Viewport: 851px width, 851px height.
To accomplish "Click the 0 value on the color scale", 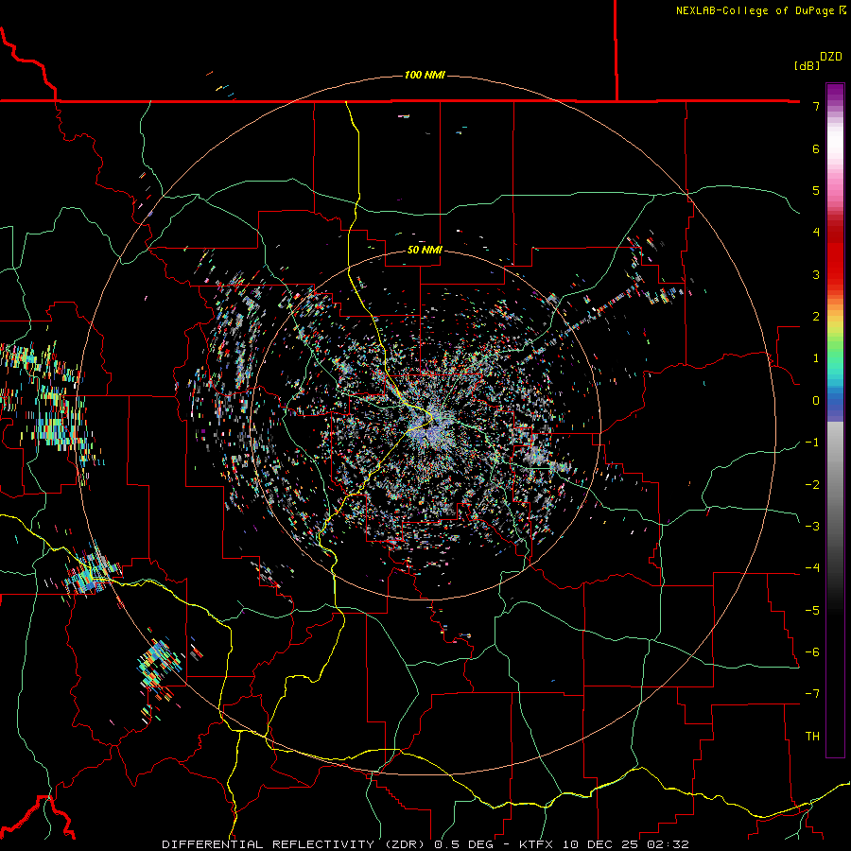I will [816, 401].
